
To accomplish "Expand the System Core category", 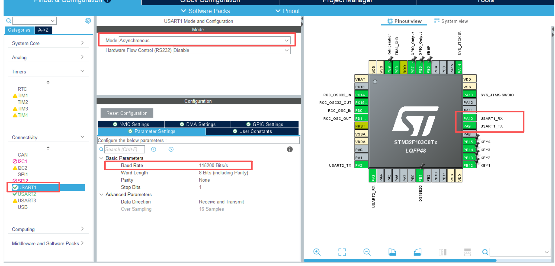I will coord(48,43).
